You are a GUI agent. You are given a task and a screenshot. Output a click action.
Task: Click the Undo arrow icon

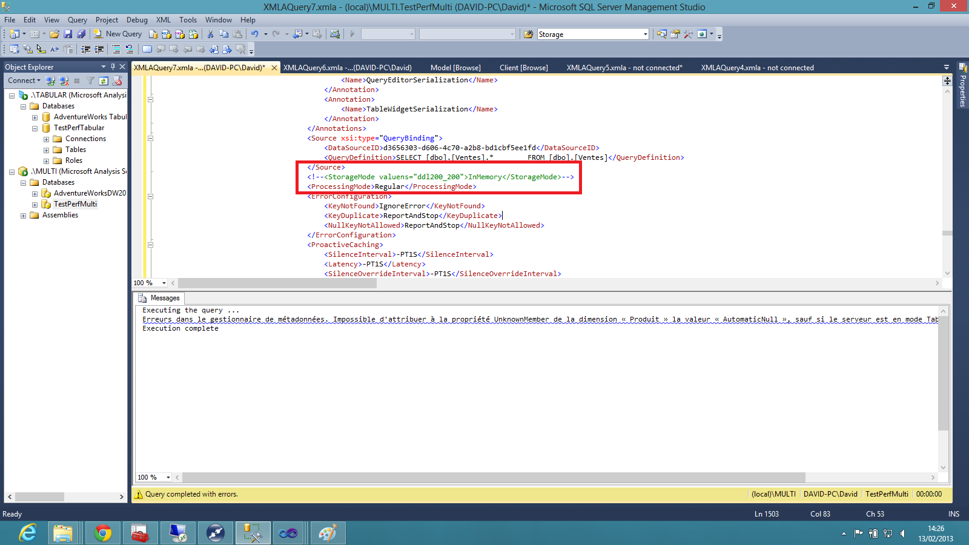point(255,34)
